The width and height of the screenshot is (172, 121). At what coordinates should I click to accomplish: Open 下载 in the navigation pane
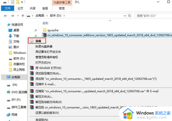click(x=16, y=36)
